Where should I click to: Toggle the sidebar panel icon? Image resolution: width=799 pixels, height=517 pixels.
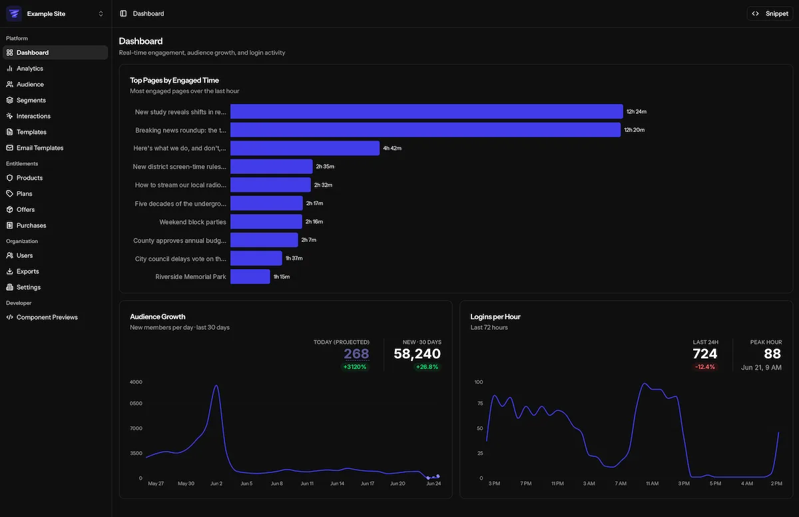(x=123, y=13)
